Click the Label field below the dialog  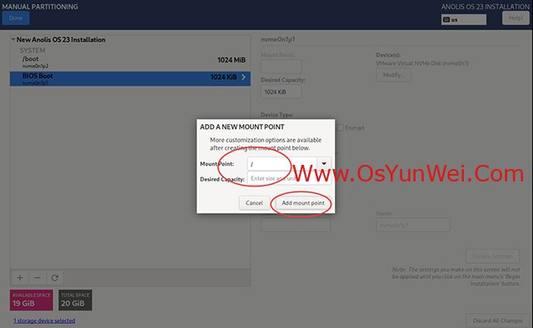coord(296,225)
